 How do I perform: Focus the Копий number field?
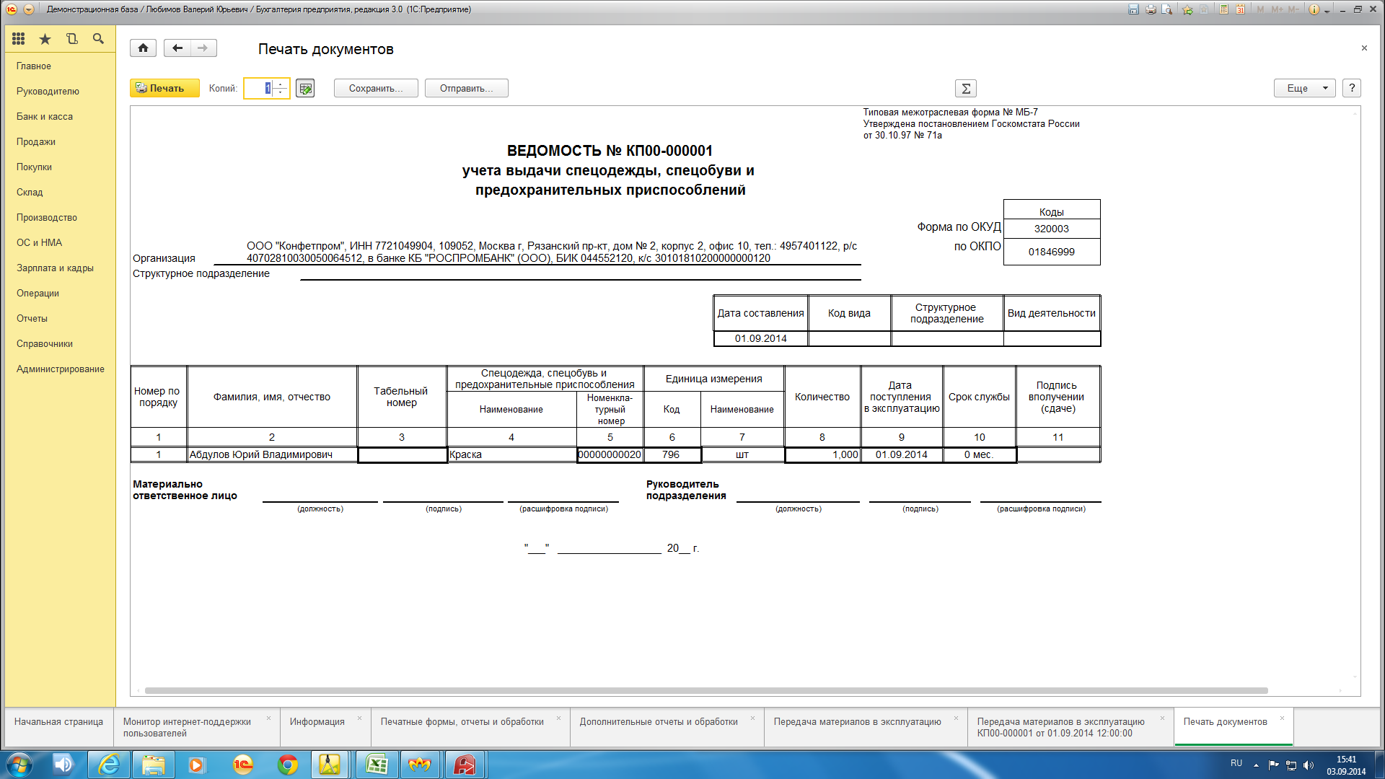[x=258, y=88]
